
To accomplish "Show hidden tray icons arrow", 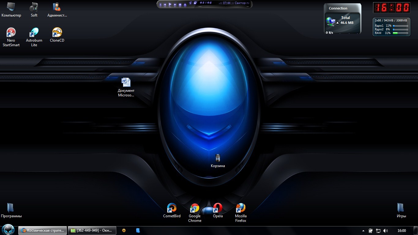I will (x=363, y=231).
